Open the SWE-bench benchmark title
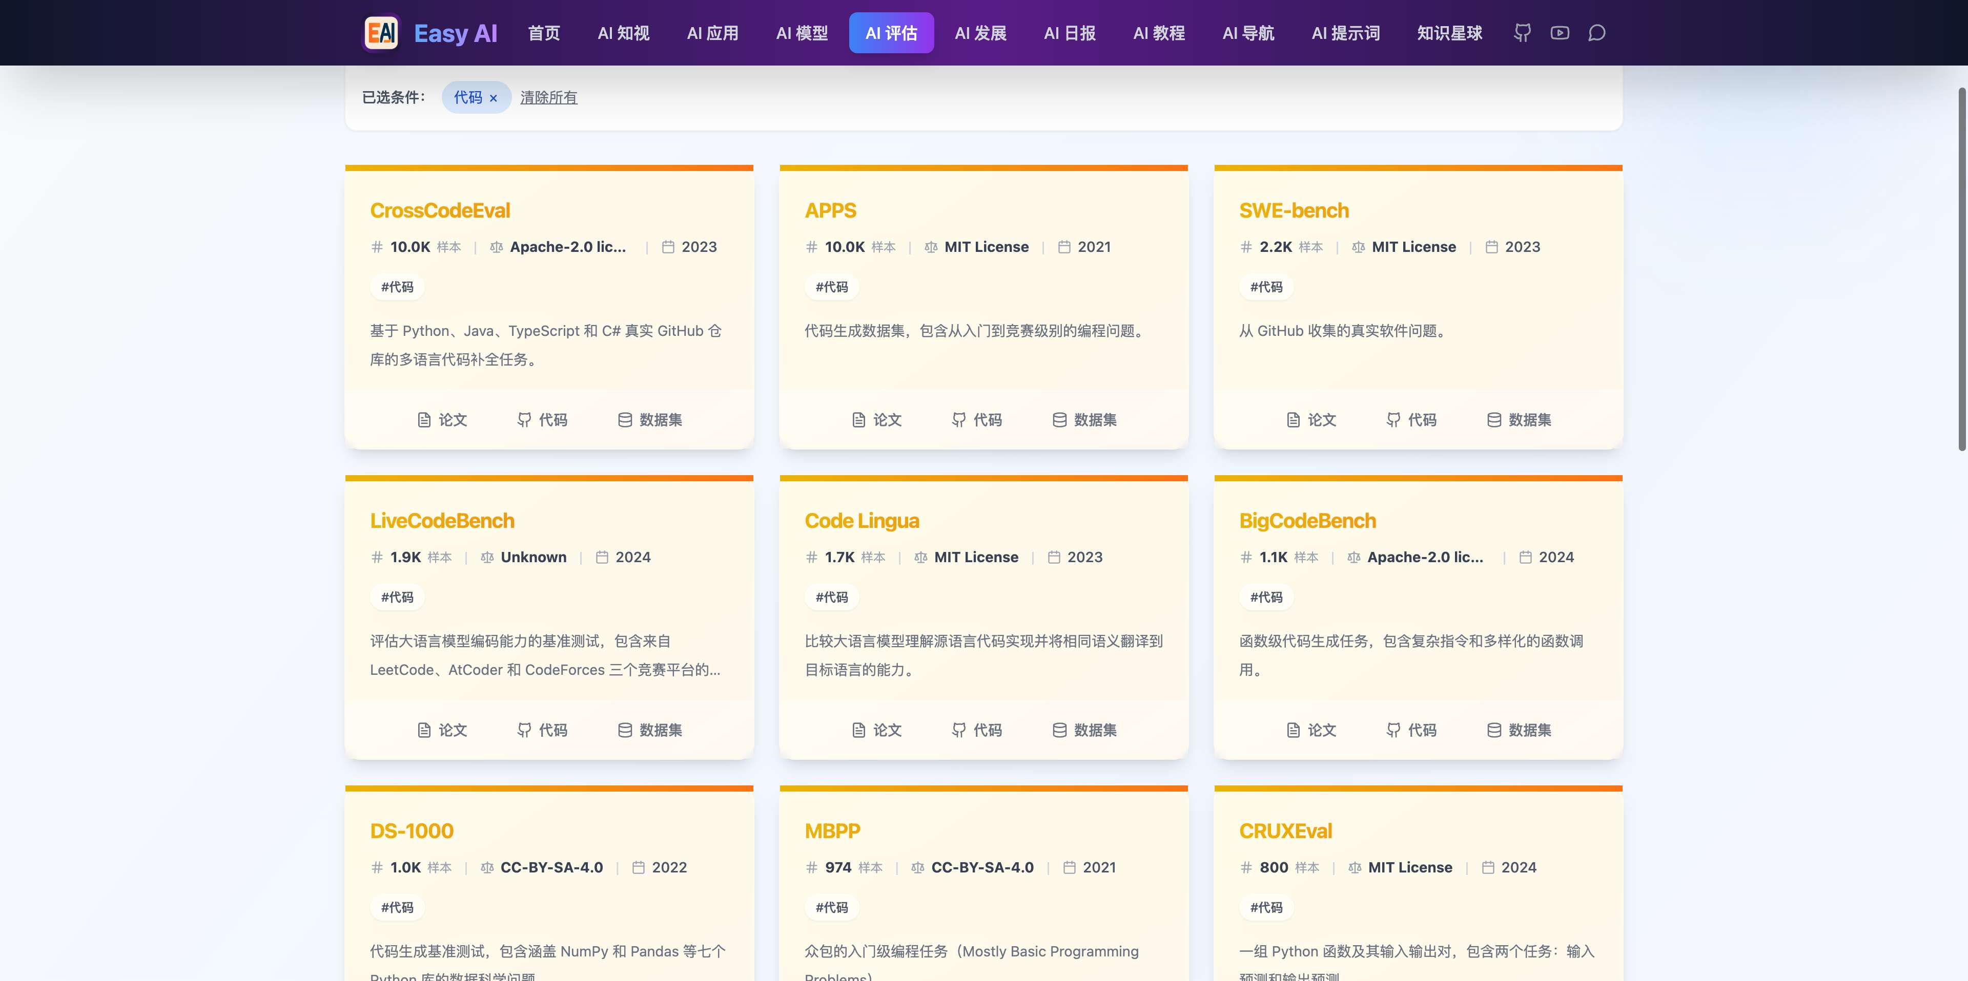Screen dimensions: 1968x981 click(1294, 211)
